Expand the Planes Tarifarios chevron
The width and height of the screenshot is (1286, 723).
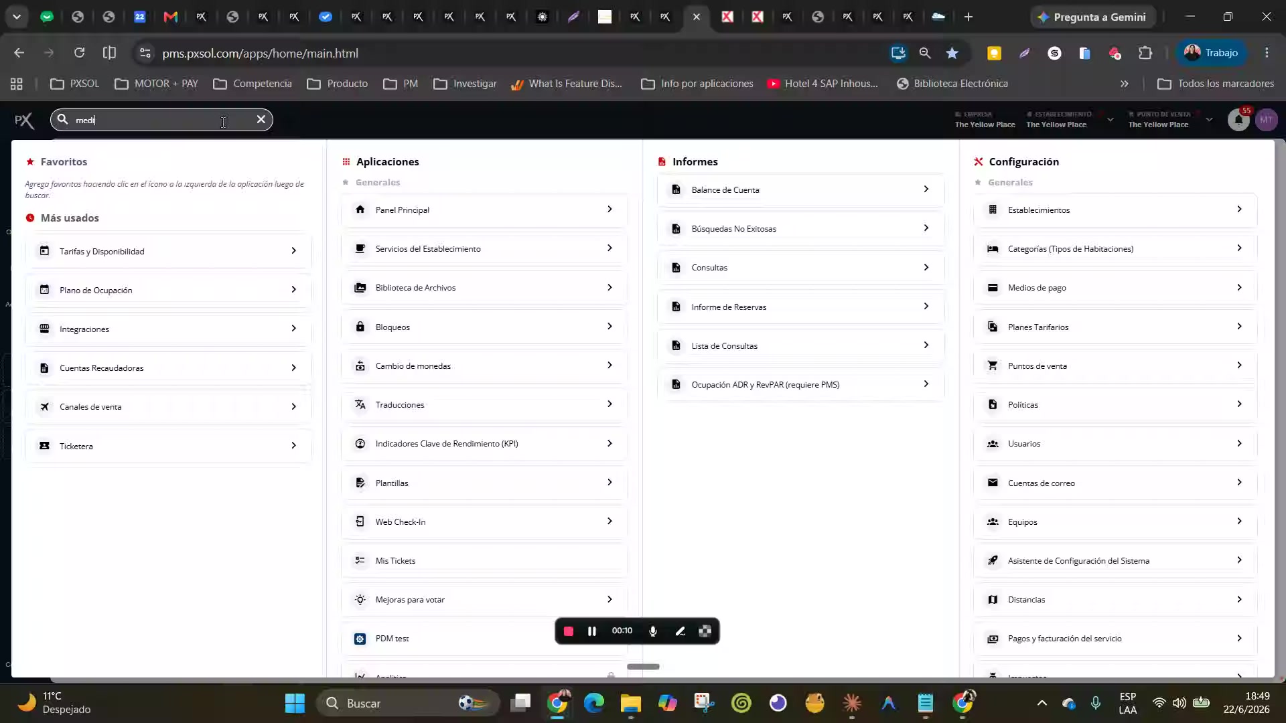click(1239, 327)
